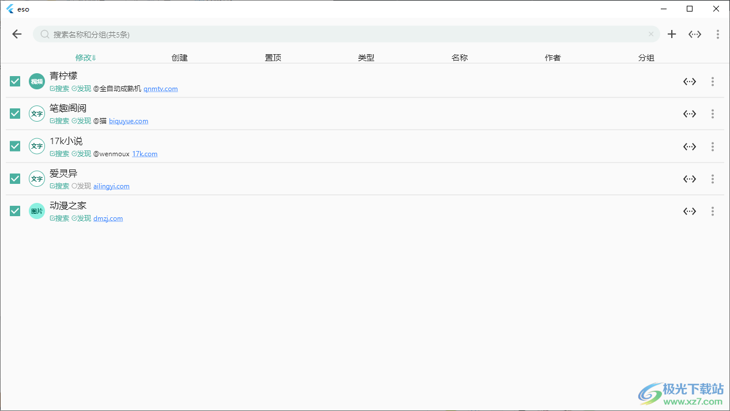Image resolution: width=730 pixels, height=411 pixels.
Task: Sort by 作者 tab
Action: pyautogui.click(x=553, y=58)
